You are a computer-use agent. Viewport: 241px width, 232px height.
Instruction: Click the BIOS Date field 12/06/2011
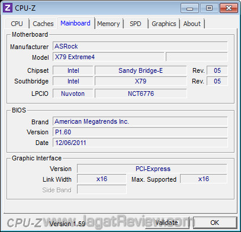pos(140,143)
